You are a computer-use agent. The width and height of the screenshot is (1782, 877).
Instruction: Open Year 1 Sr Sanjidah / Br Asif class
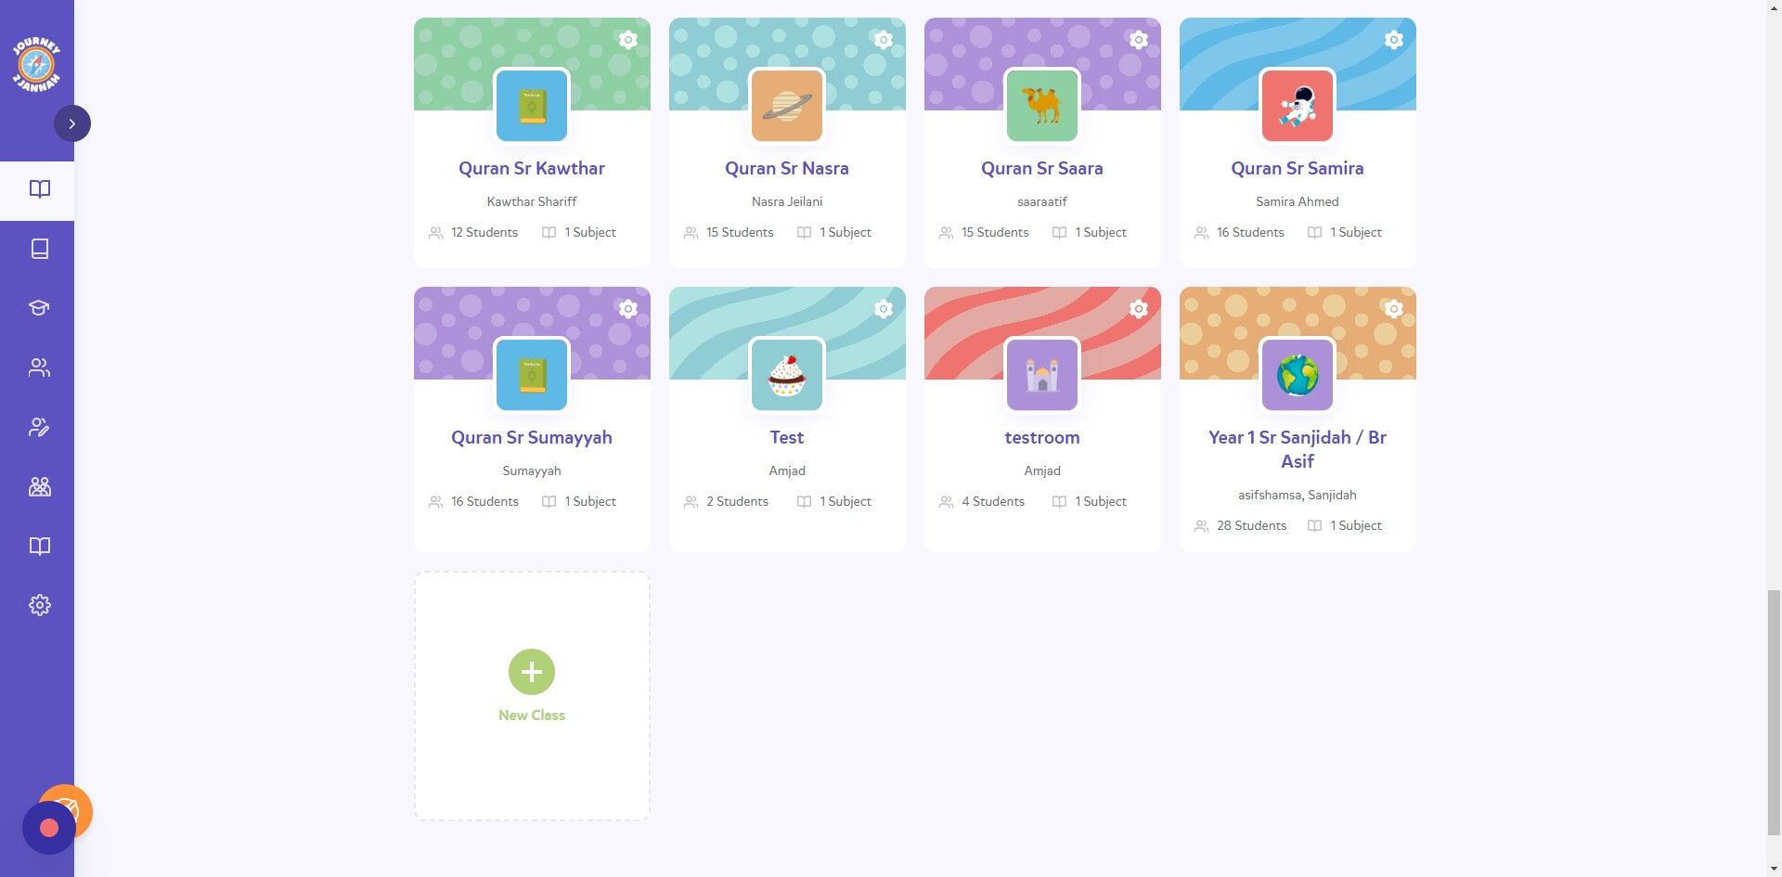(x=1298, y=449)
